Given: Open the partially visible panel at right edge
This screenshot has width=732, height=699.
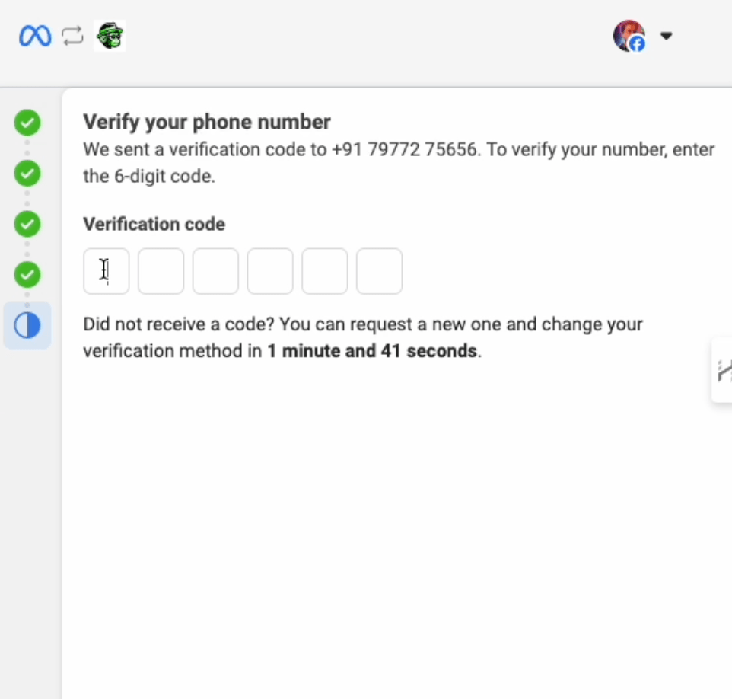Looking at the screenshot, I should tap(722, 369).
